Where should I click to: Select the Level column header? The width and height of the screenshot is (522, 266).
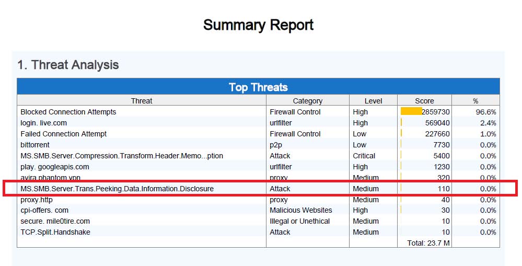373,100
